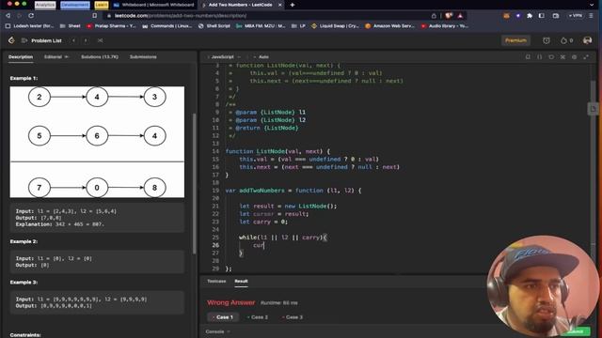Open a new browser tab

tap(293, 5)
